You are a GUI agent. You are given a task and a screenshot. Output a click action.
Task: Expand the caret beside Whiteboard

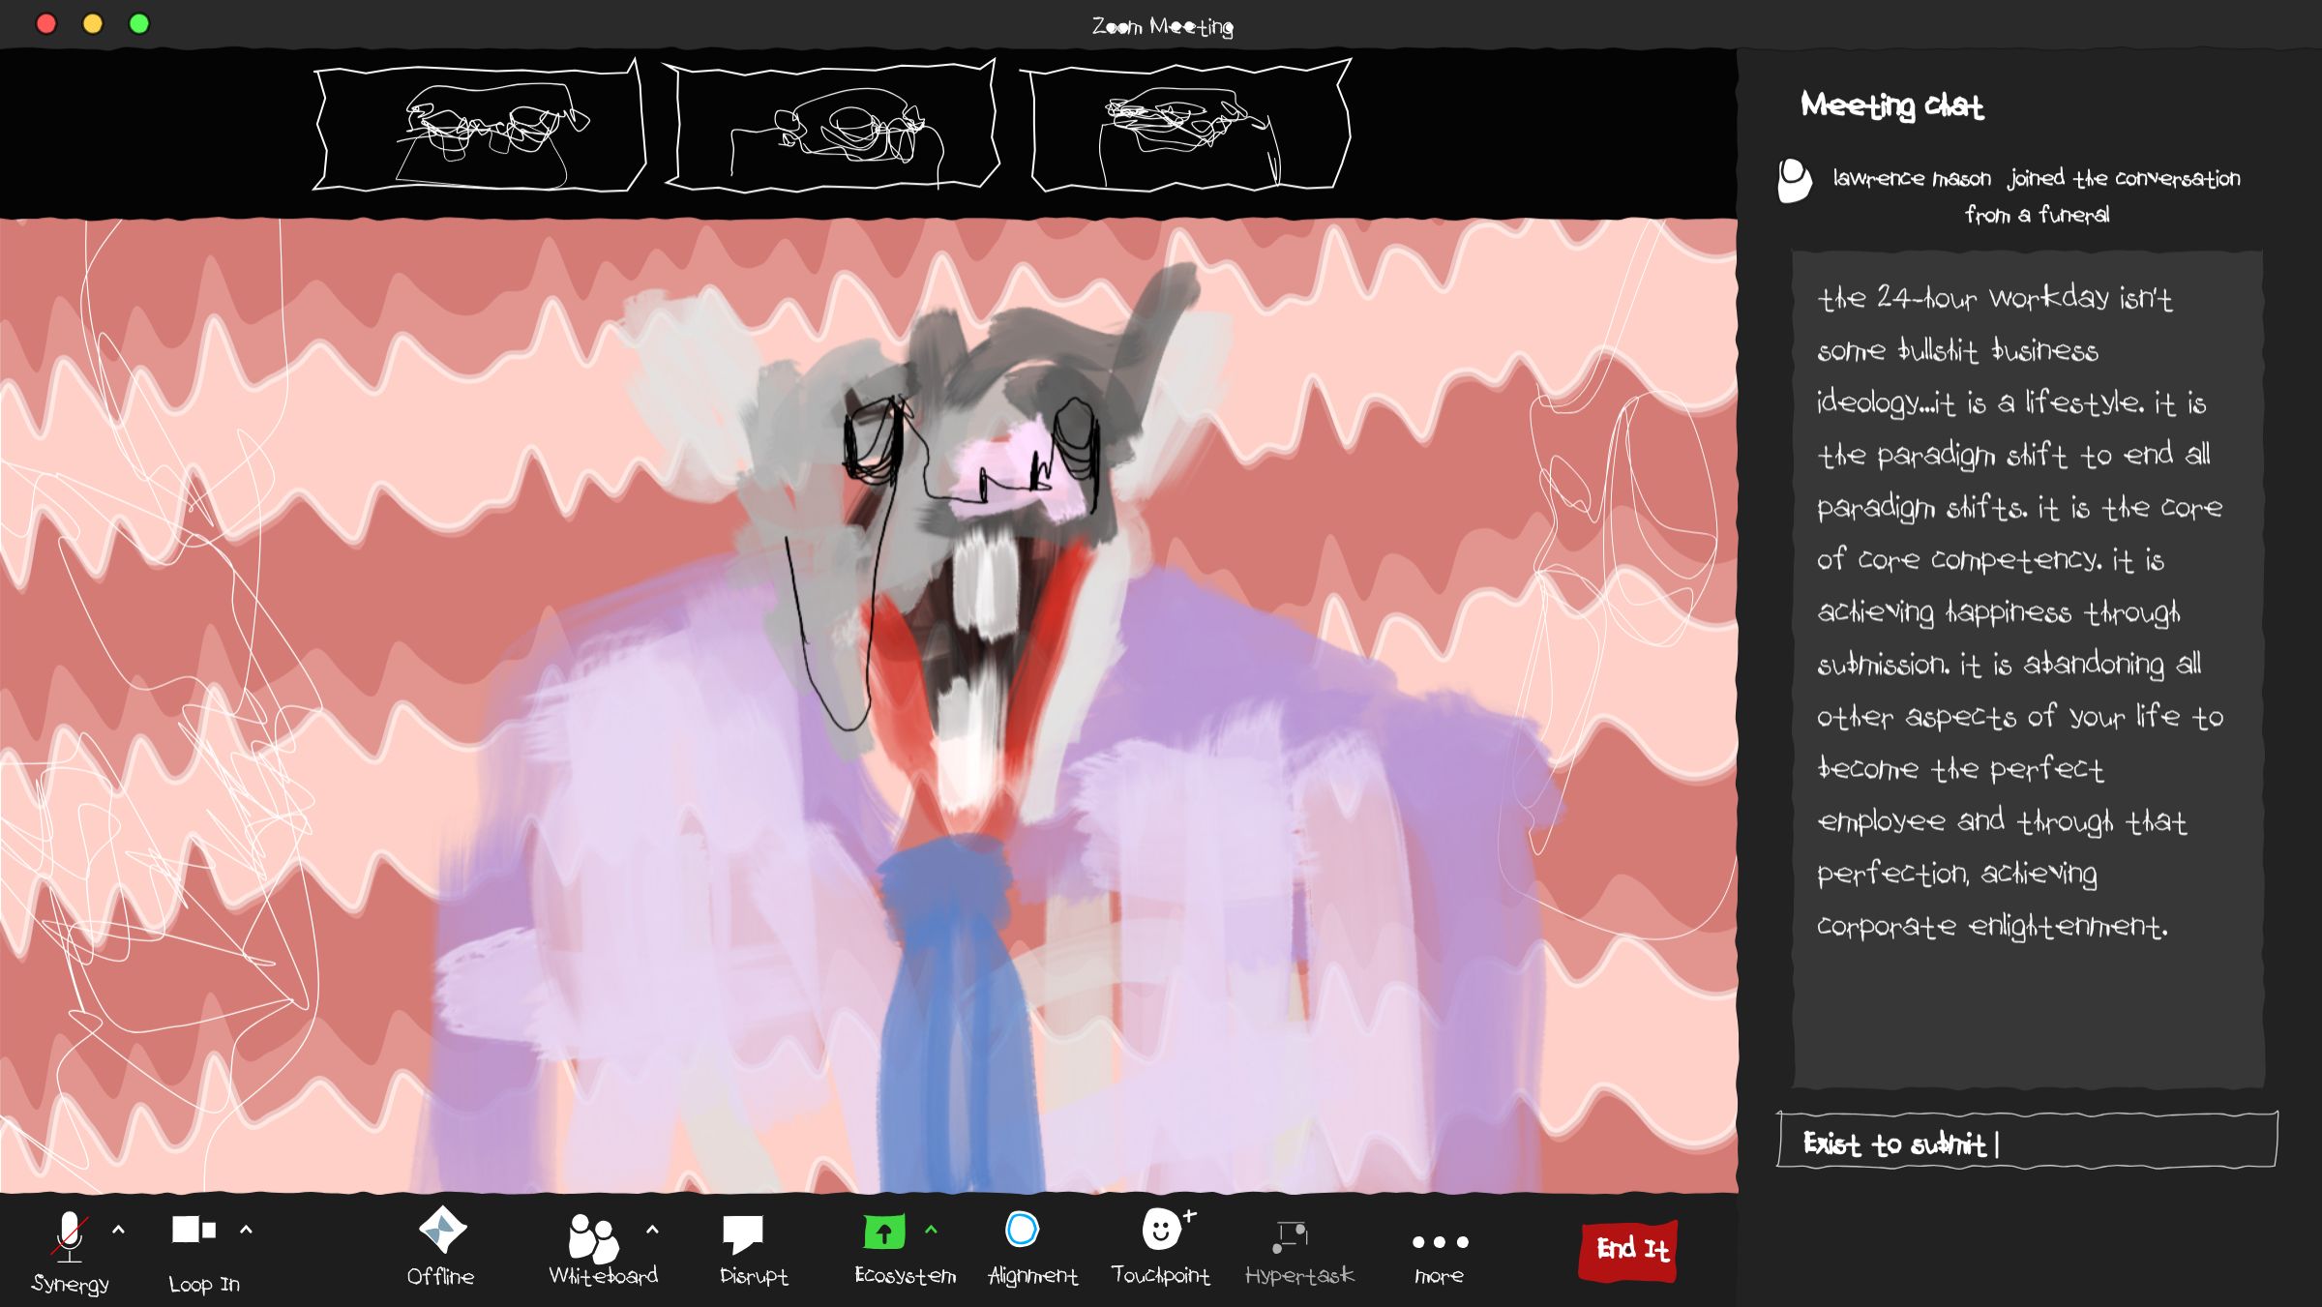[652, 1231]
